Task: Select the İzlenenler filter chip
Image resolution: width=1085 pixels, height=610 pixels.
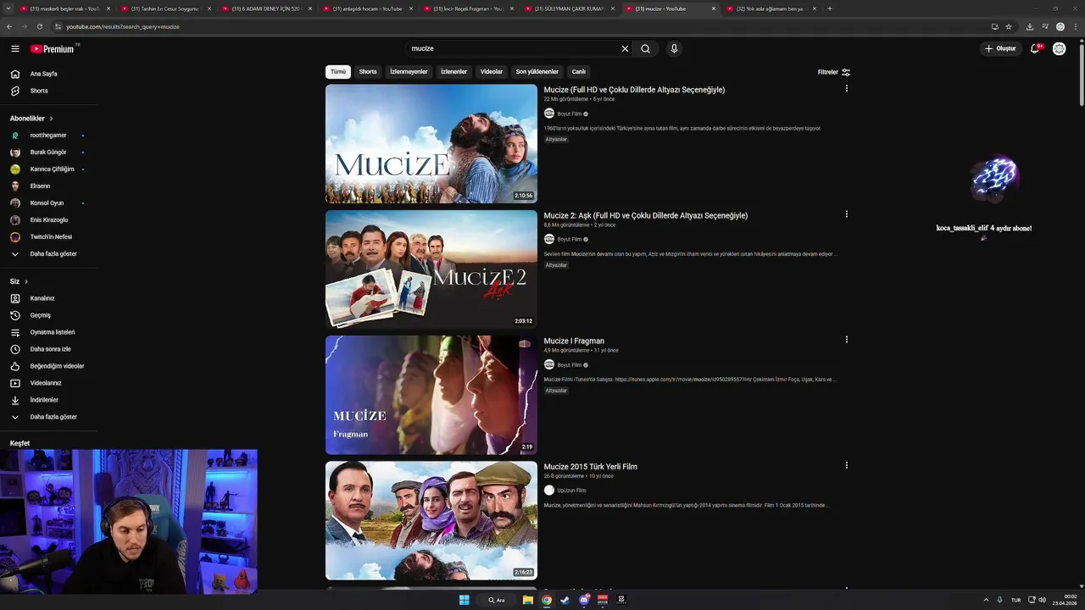Action: (454, 72)
